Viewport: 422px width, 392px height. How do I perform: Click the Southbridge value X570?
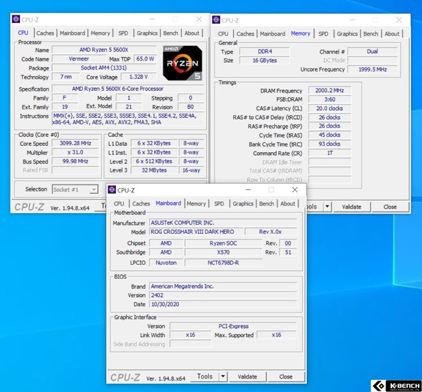pos(223,252)
